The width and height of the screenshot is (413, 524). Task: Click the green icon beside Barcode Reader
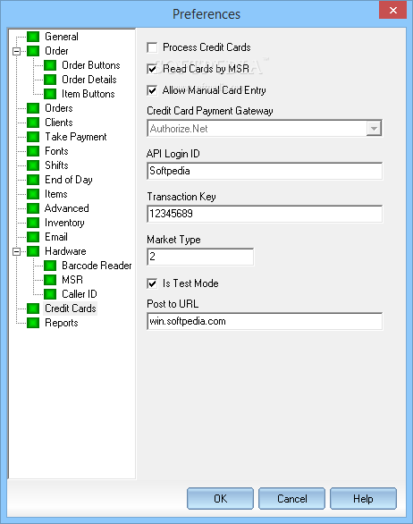[x=50, y=266]
